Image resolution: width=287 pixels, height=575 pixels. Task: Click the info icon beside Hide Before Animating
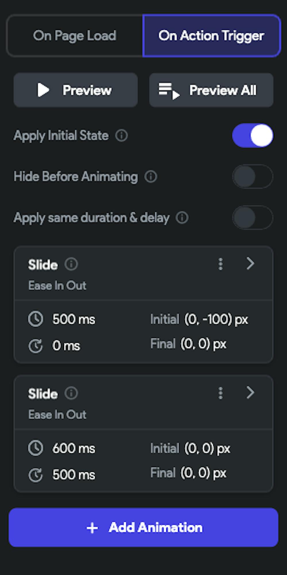150,177
